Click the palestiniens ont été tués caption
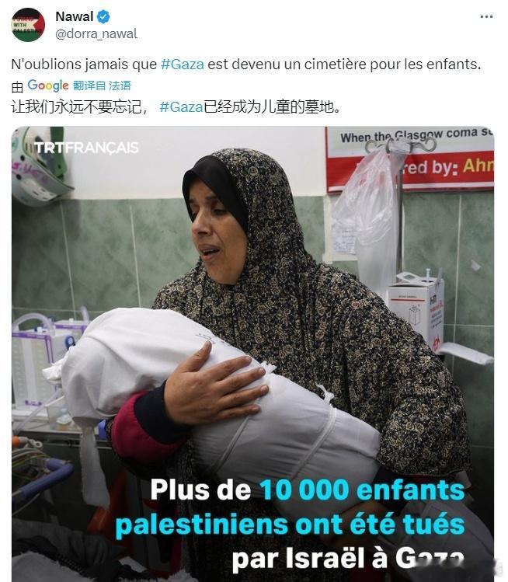The height and width of the screenshot is (582, 508). (290, 524)
